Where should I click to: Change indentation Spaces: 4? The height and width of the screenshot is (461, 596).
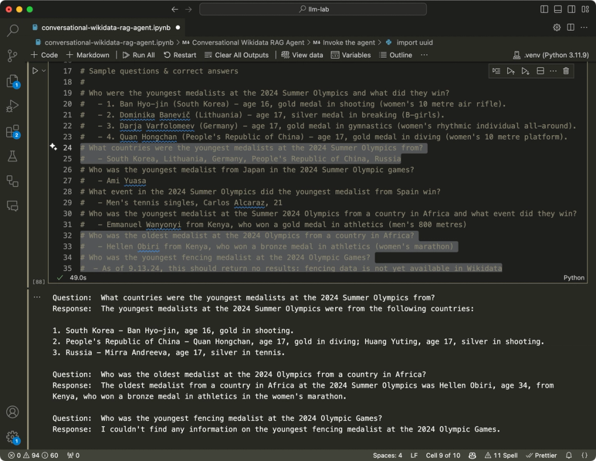(387, 455)
